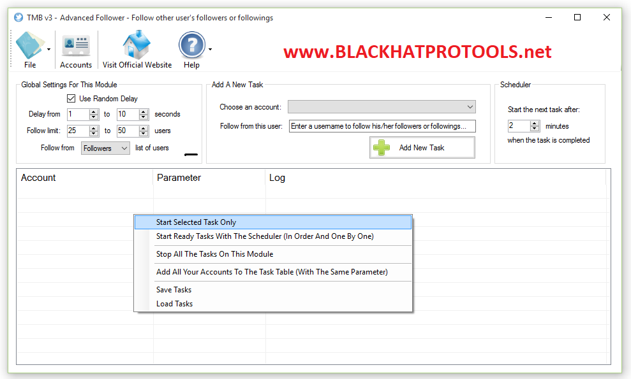Choose Stop All The Tasks On This Module
Image resolution: width=631 pixels, height=379 pixels.
[x=214, y=254]
